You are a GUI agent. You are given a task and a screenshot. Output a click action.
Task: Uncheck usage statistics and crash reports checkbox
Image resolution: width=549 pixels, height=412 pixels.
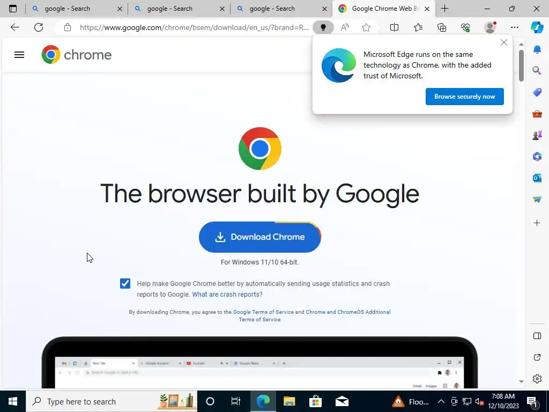coord(125,283)
